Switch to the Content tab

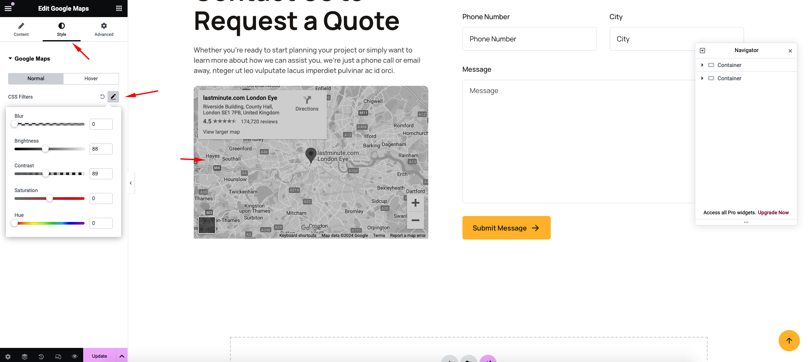pos(21,29)
